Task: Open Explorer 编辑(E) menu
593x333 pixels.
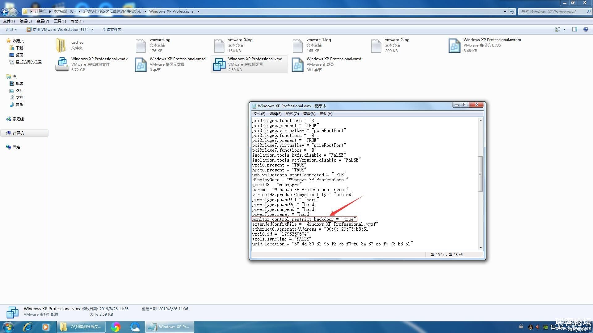Action: point(26,21)
